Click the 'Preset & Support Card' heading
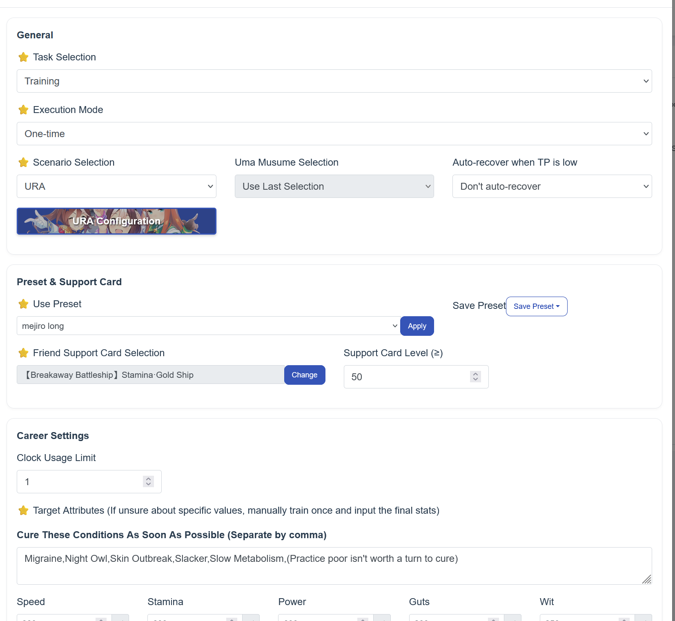This screenshot has height=621, width=675. click(69, 282)
